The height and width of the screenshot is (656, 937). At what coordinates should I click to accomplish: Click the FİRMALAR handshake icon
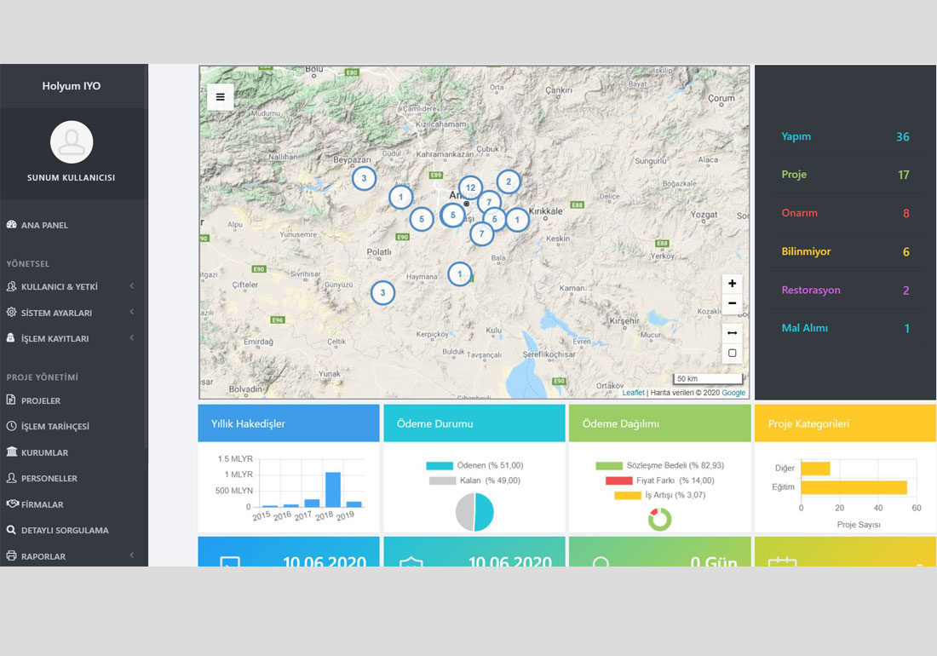tap(12, 504)
